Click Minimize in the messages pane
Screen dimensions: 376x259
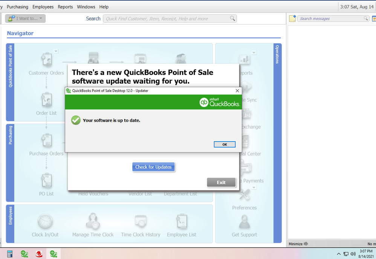click(x=298, y=244)
